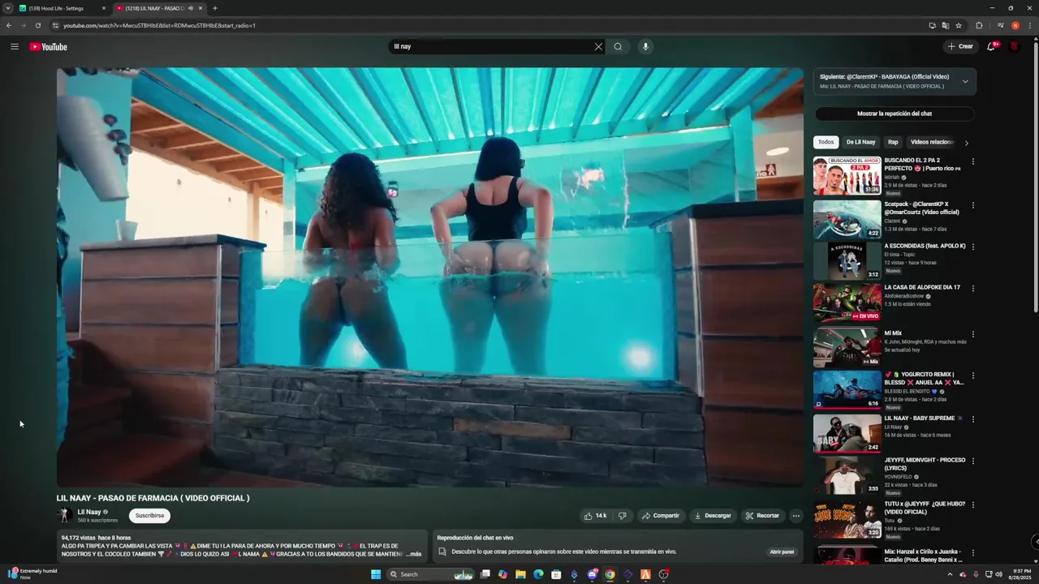1039x584 pixels.
Task: Reload the page
Action: 37,25
